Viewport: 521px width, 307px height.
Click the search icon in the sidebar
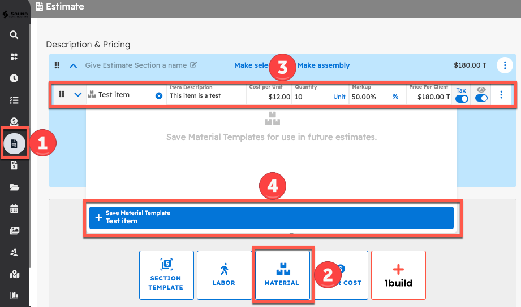click(14, 35)
